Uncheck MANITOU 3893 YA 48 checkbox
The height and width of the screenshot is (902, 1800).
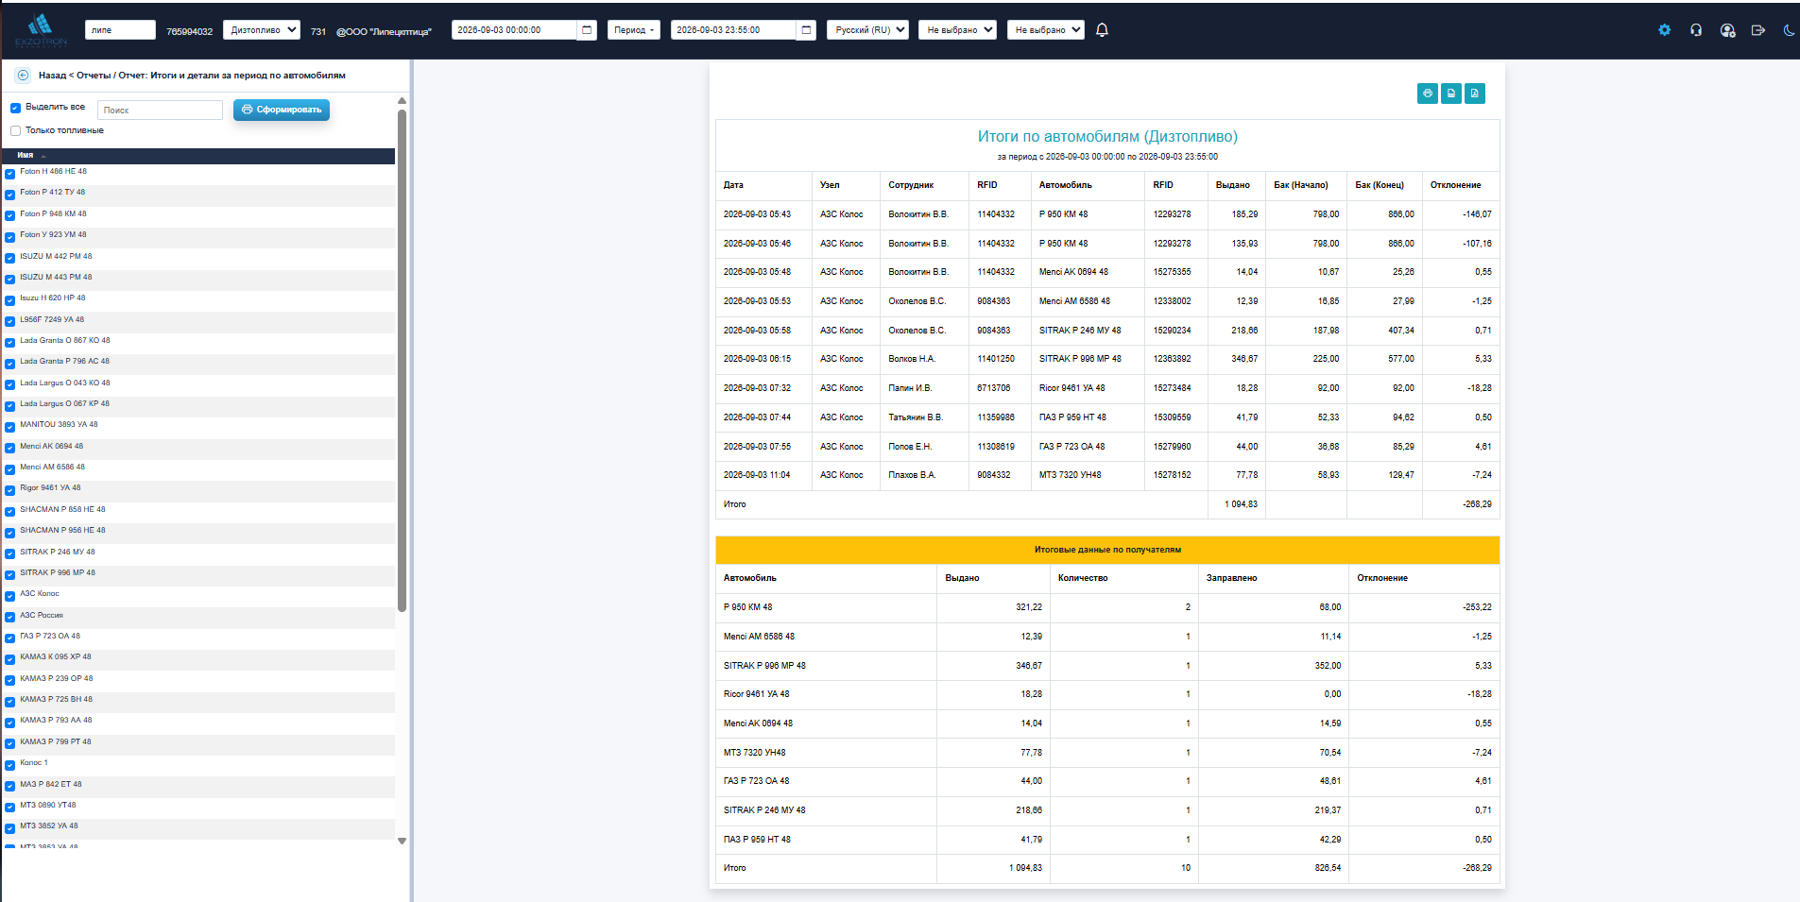[x=10, y=426]
